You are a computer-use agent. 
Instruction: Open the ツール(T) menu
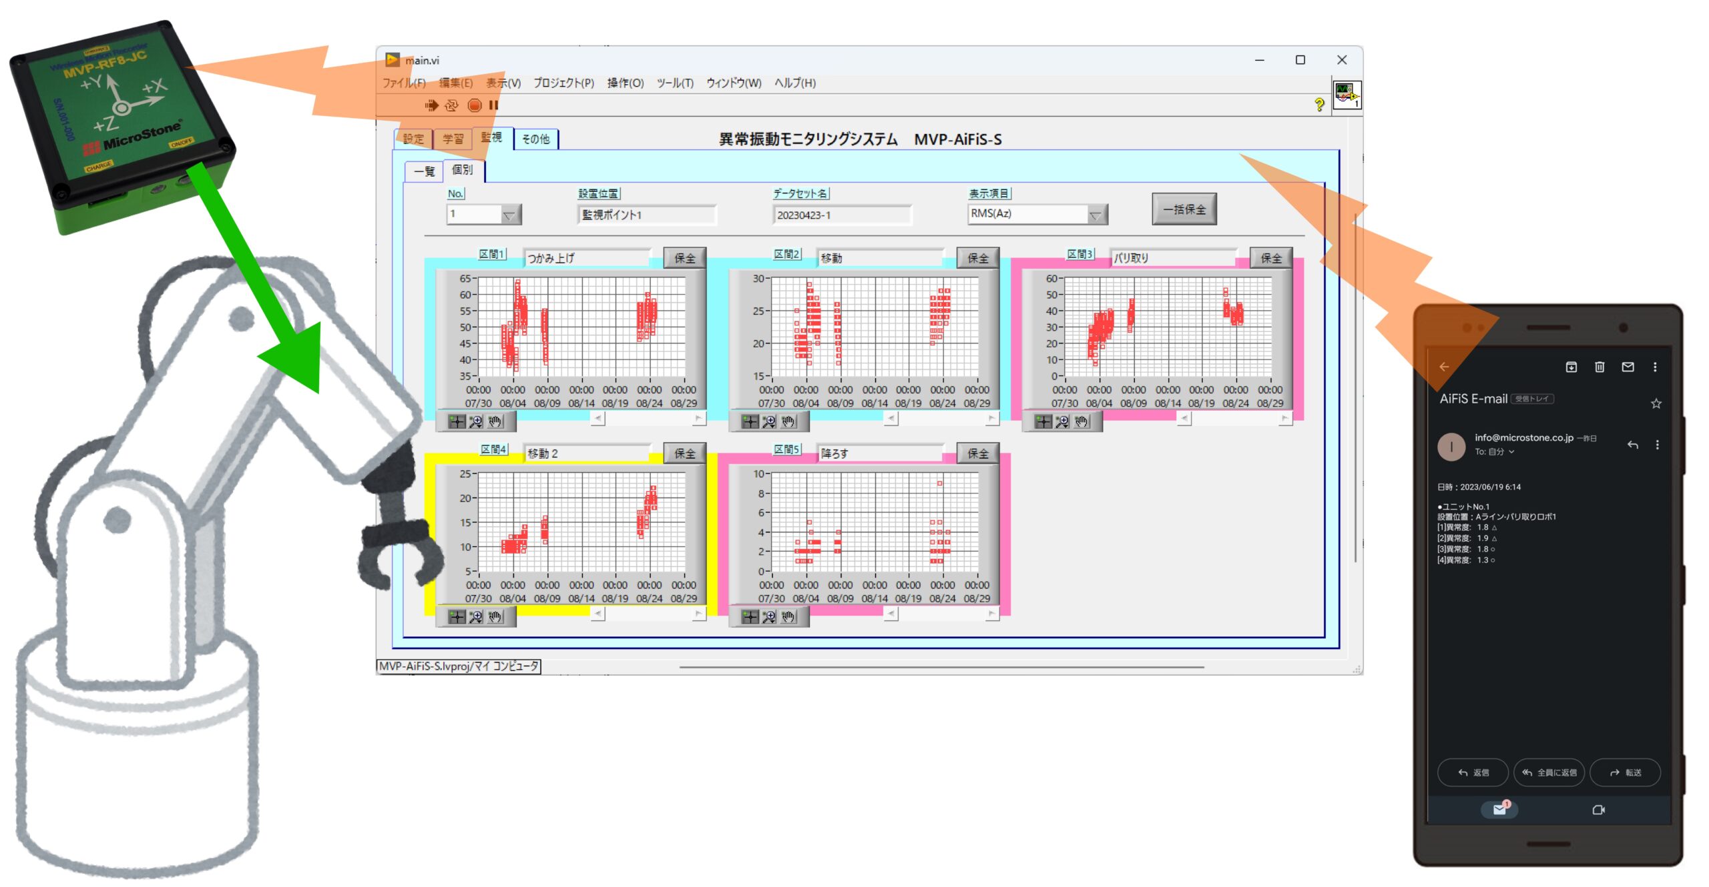pyautogui.click(x=675, y=83)
